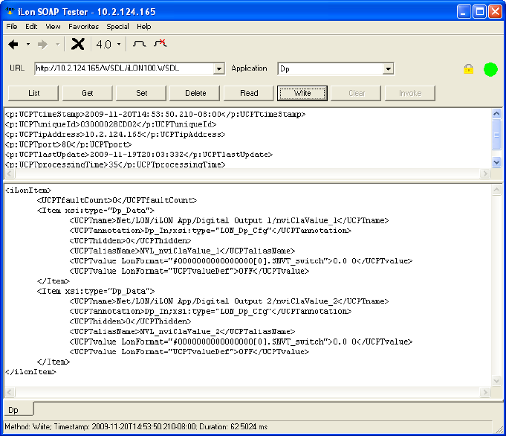Click upper pane horizontal scroll left arrow

(10, 173)
